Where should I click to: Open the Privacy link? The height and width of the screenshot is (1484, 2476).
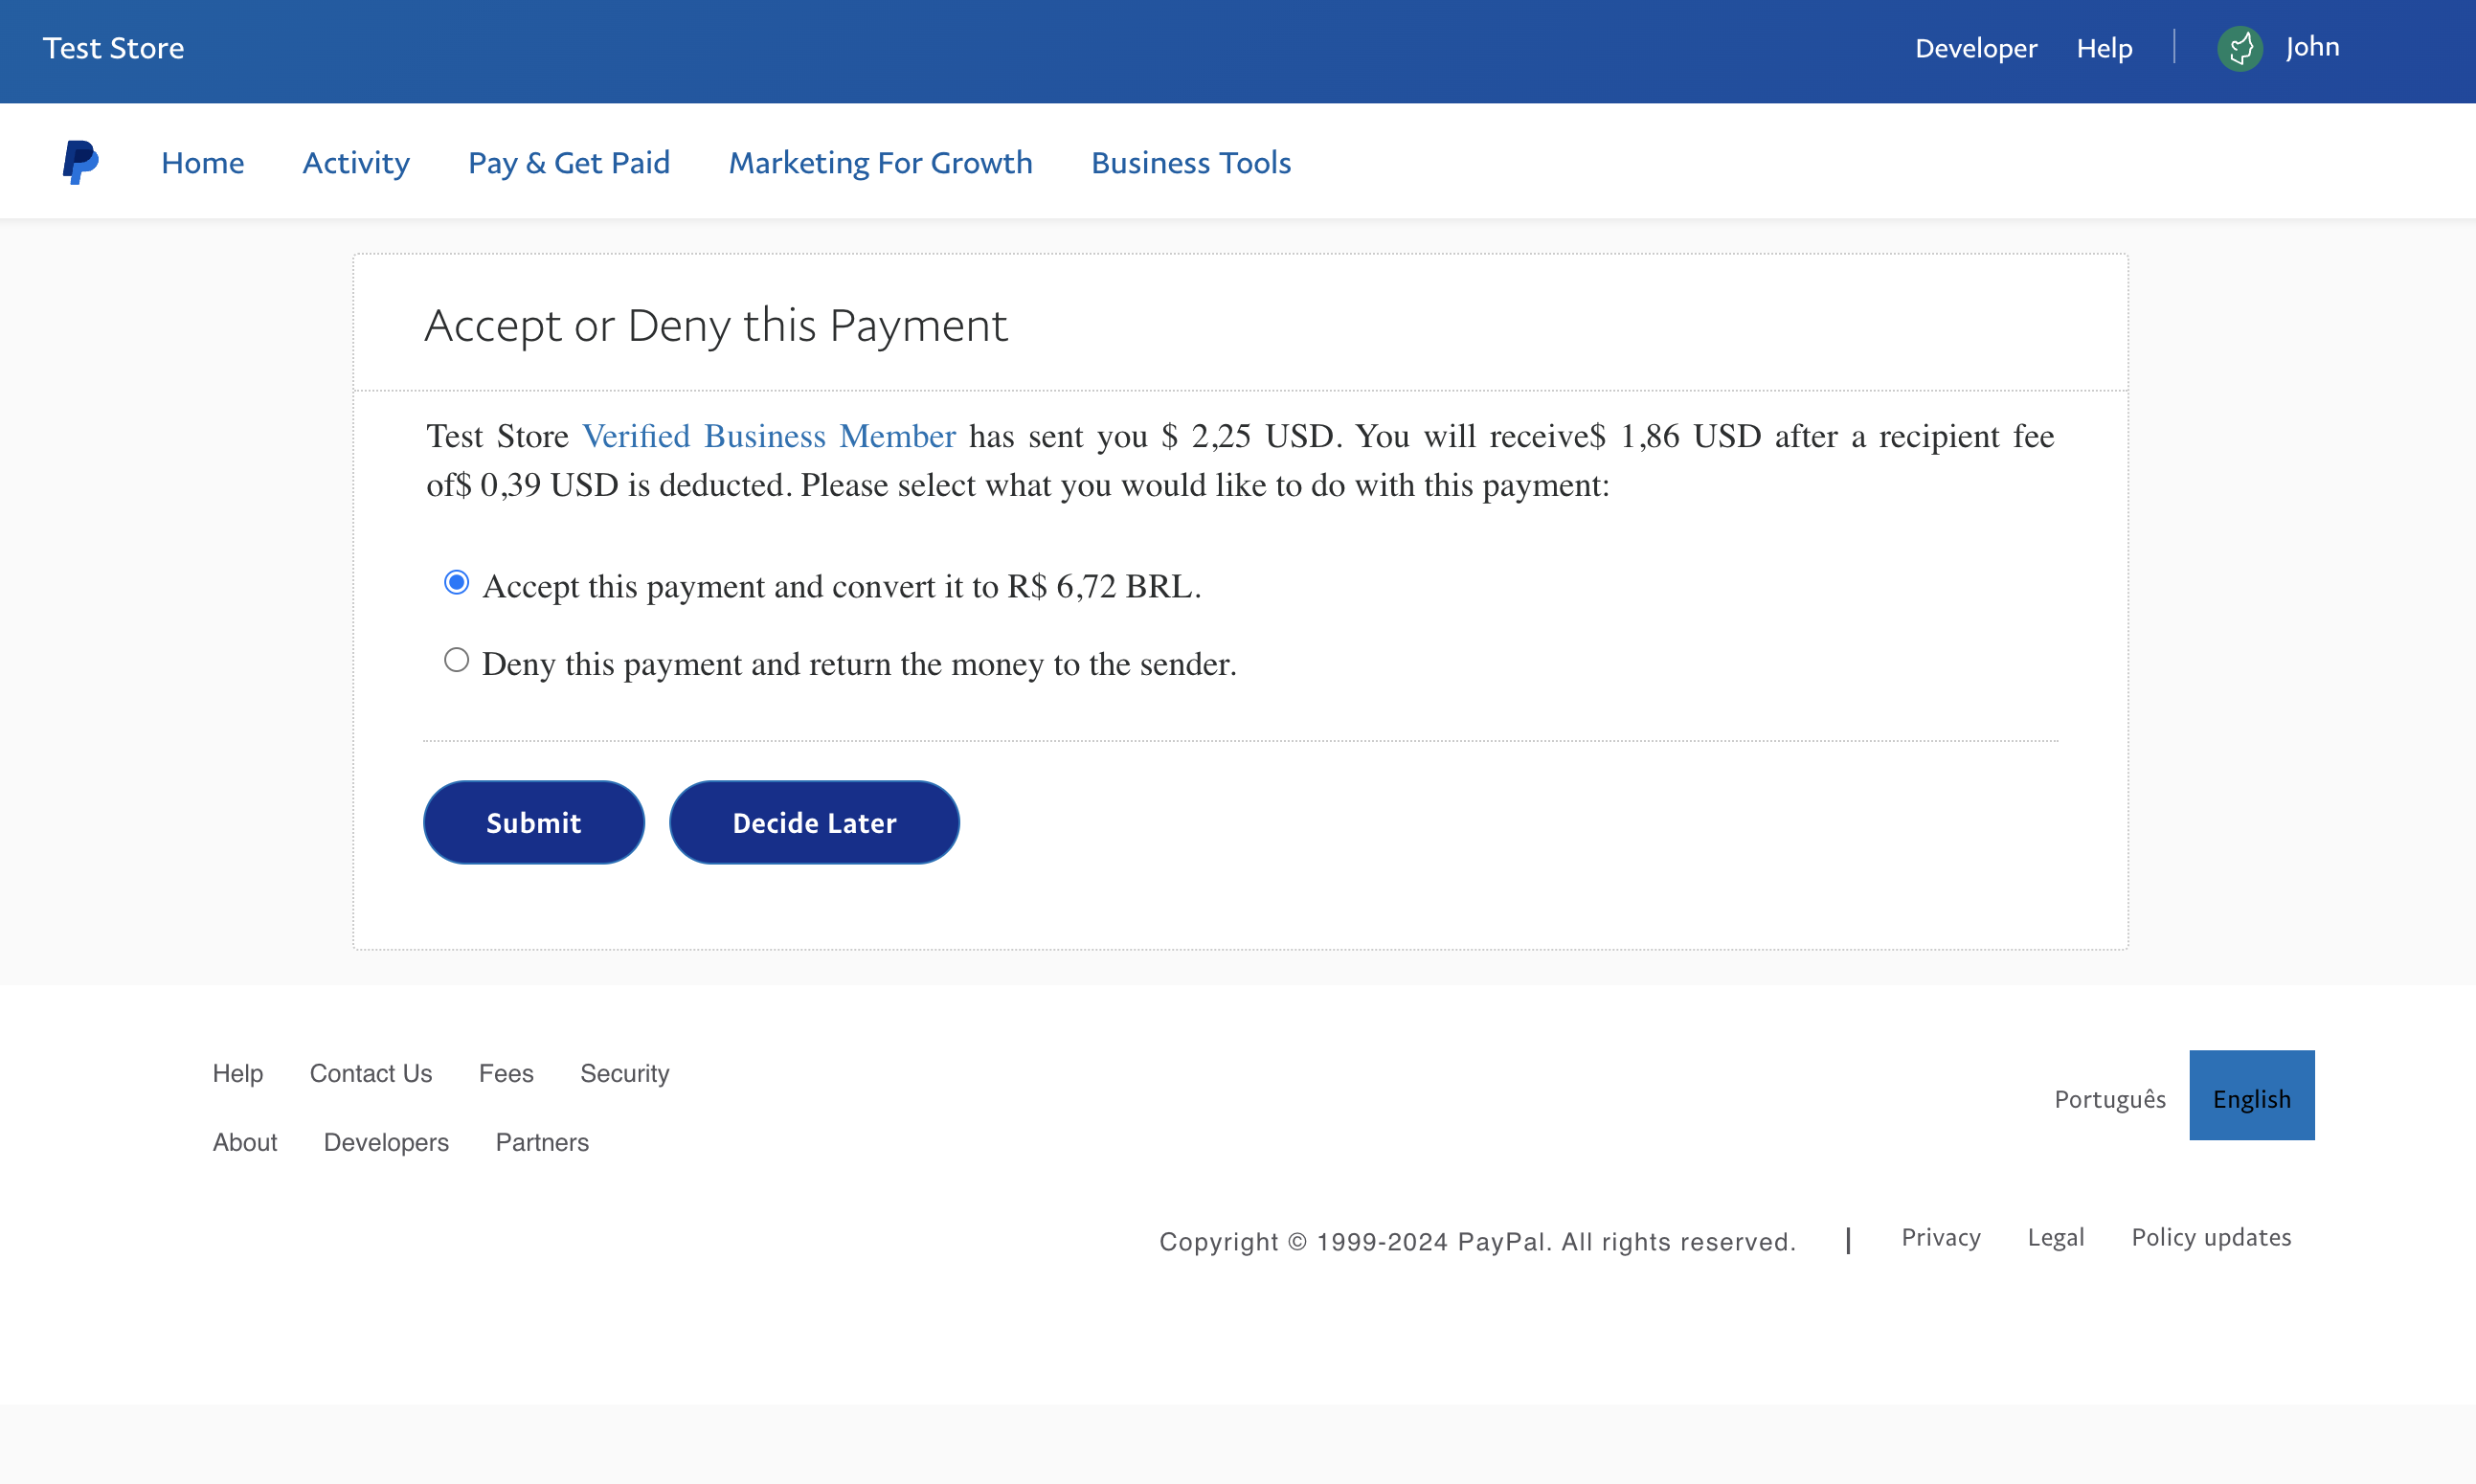(x=1940, y=1237)
